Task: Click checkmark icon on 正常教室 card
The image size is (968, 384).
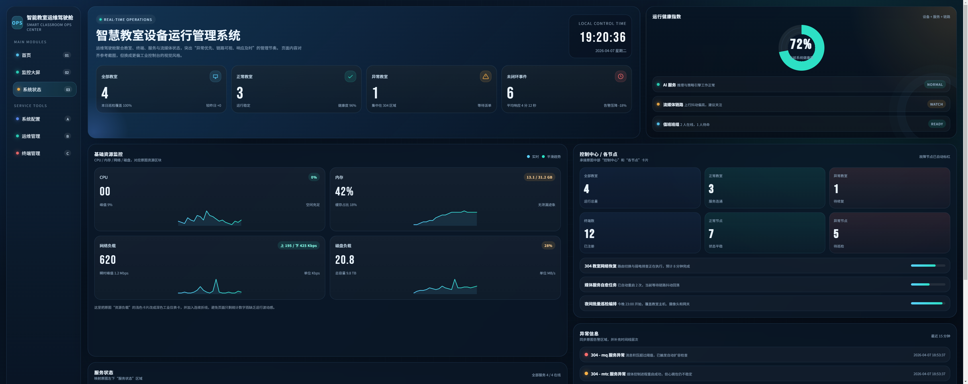Action: [x=350, y=77]
